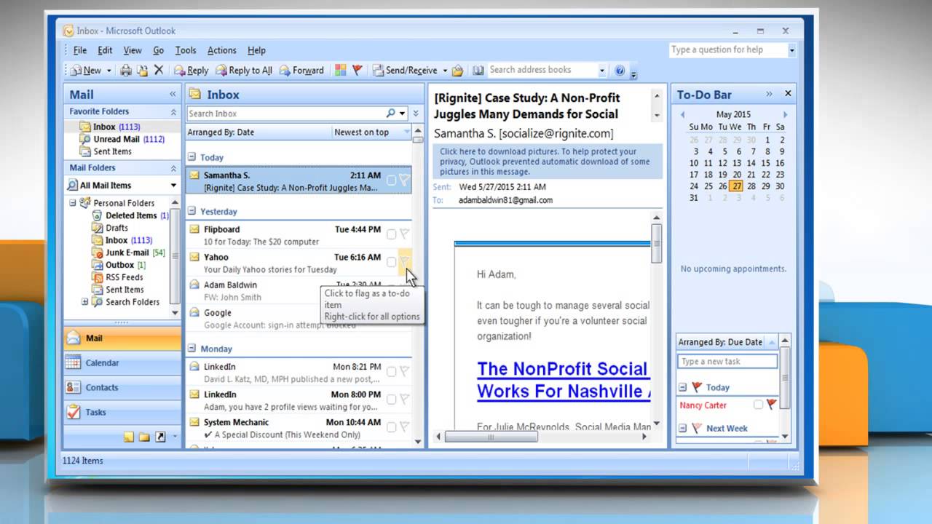
Task: Click Send/Receive in the toolbar
Action: point(406,71)
